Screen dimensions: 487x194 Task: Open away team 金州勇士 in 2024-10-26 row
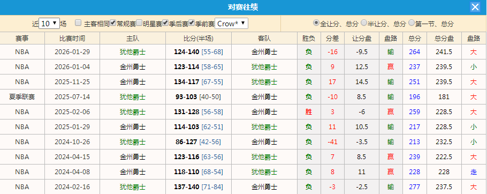point(264,142)
